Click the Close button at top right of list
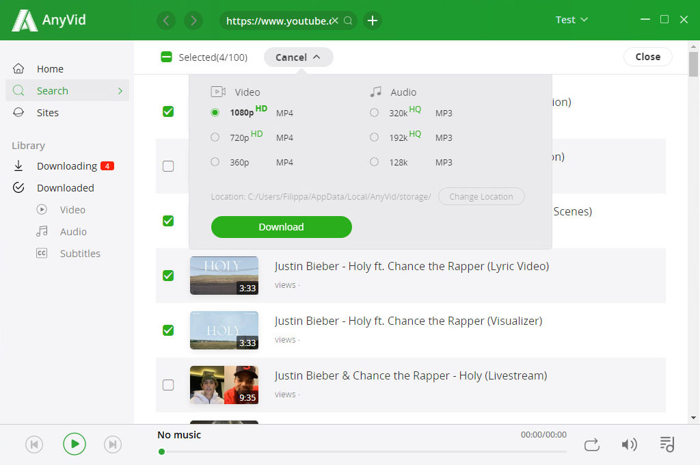This screenshot has width=700, height=465. coord(648,57)
